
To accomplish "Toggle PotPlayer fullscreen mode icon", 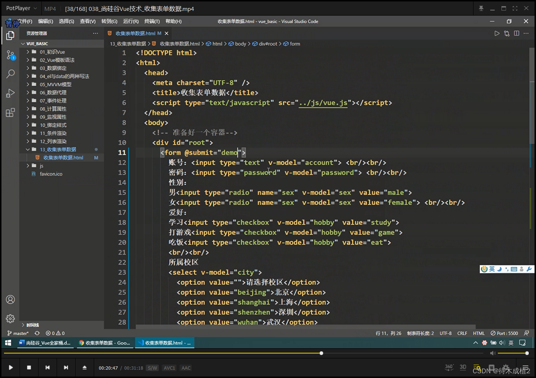I will click(x=515, y=8).
